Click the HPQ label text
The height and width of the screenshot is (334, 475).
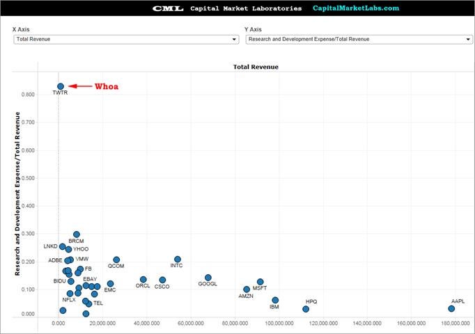click(x=311, y=301)
